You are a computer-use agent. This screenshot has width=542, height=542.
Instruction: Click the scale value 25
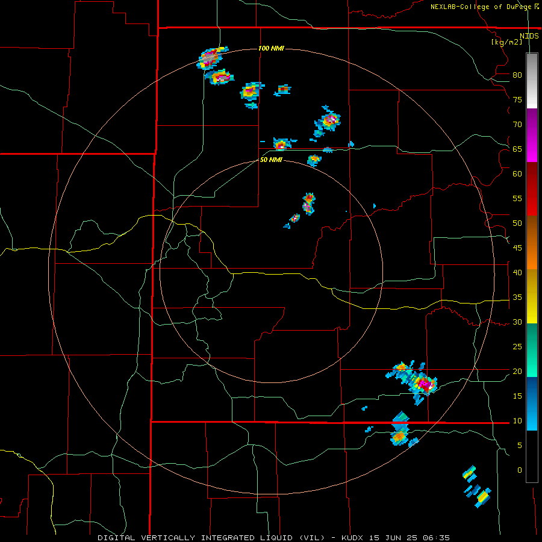[x=517, y=347]
